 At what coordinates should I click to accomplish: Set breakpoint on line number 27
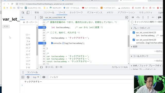pyautogui.click(x=44, y=38)
